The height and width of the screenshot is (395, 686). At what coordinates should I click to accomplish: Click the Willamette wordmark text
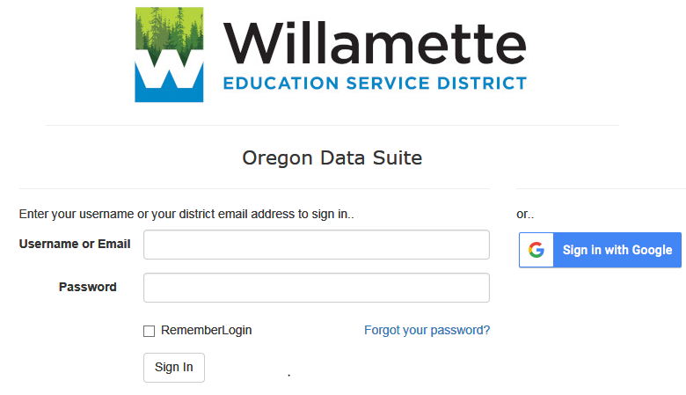coord(374,42)
